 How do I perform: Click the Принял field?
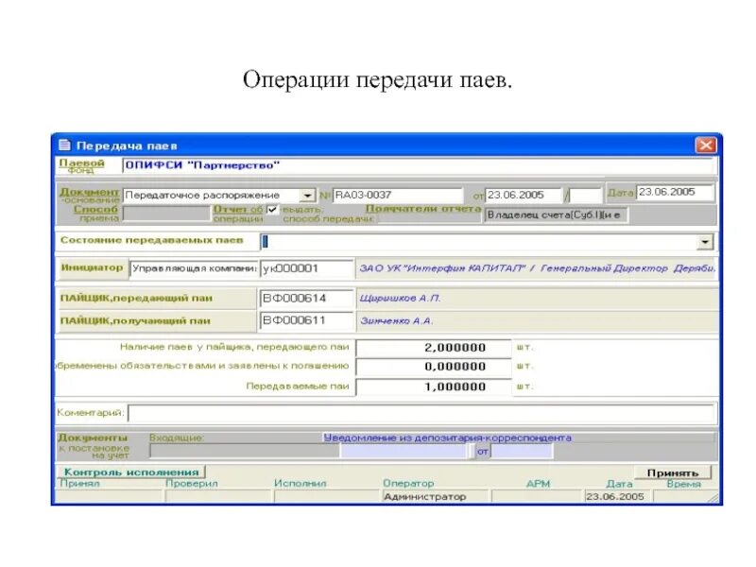click(x=109, y=497)
